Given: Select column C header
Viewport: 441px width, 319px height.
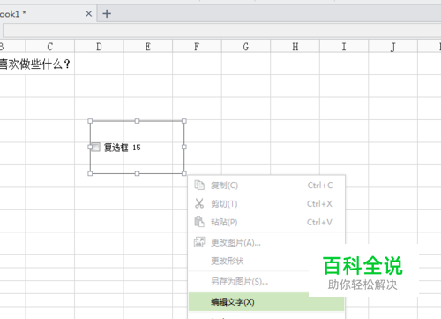Looking at the screenshot, I should 50,47.
